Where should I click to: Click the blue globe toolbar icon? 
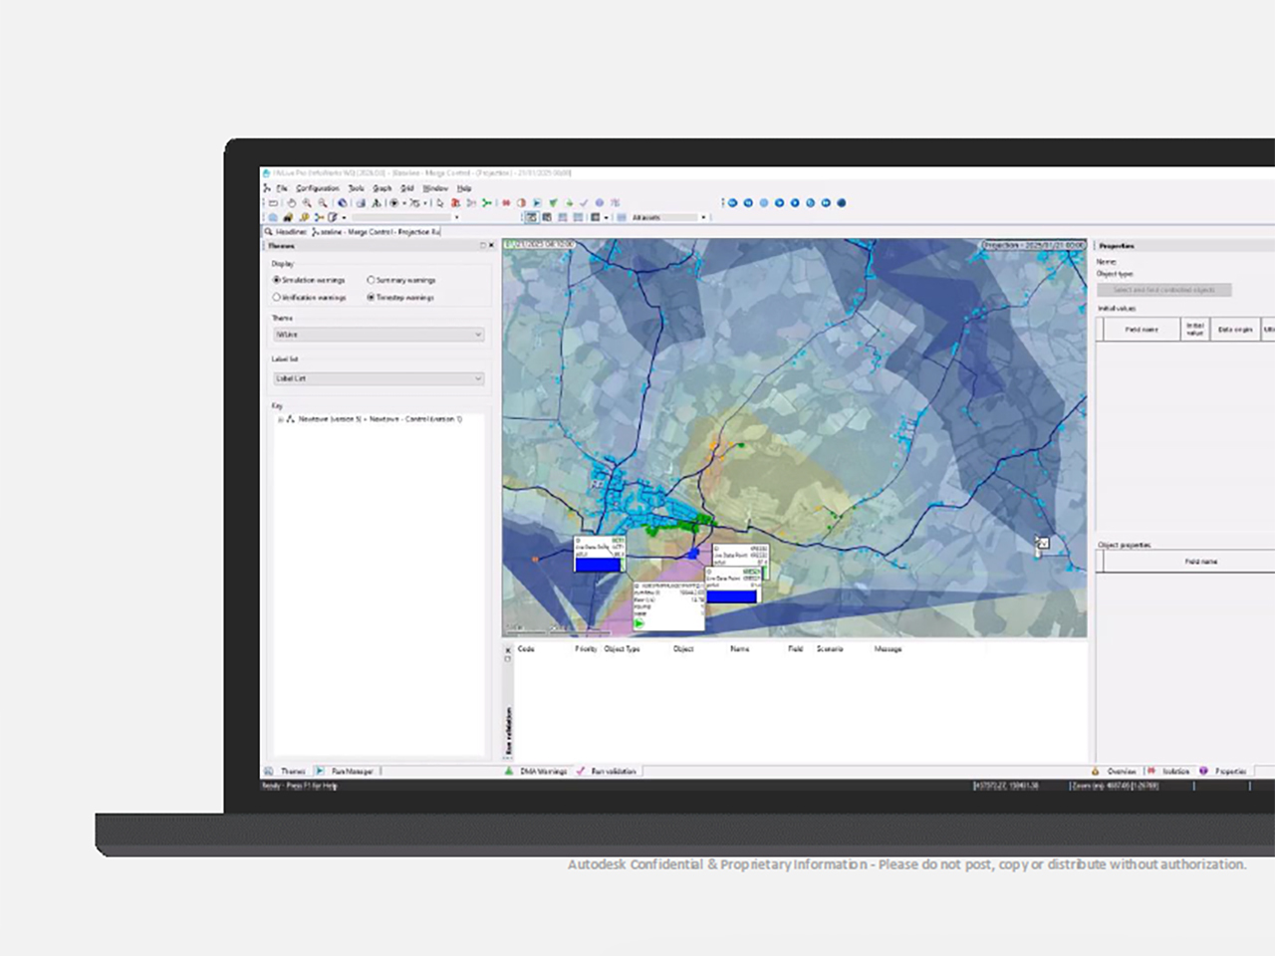342,203
